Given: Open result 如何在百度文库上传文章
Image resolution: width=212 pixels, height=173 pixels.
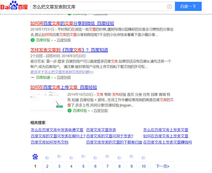Looking at the screenshot, I should tap(64, 87).
